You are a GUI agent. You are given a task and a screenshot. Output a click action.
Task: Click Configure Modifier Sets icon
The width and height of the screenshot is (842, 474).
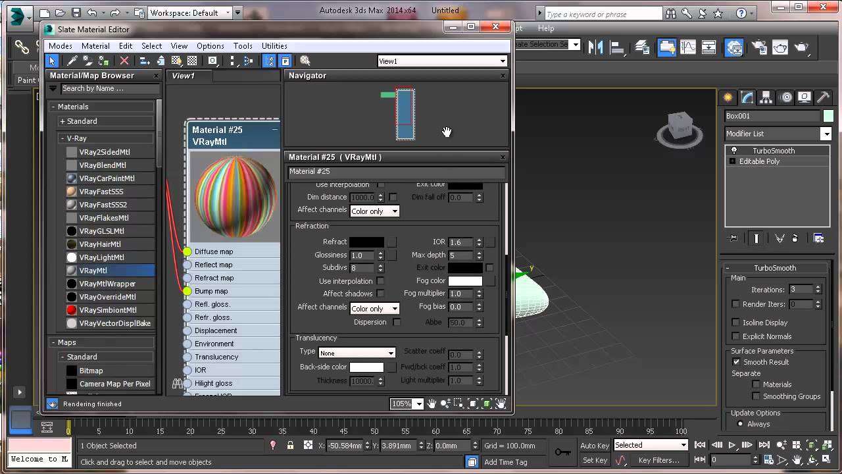click(819, 238)
